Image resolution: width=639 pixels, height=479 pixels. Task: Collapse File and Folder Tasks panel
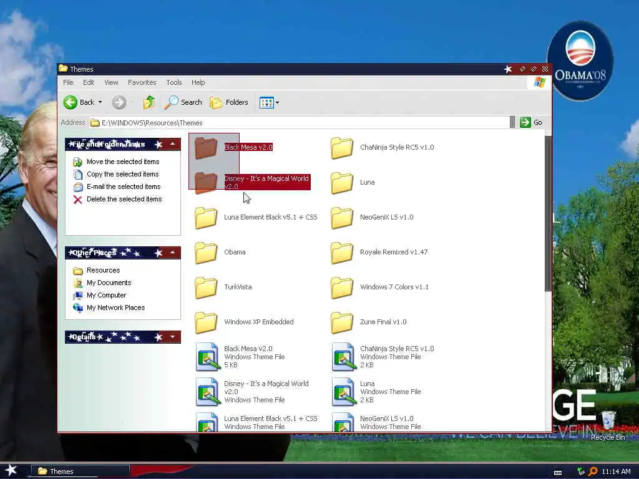click(x=173, y=144)
